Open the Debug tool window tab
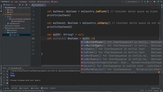 coord(35,88)
